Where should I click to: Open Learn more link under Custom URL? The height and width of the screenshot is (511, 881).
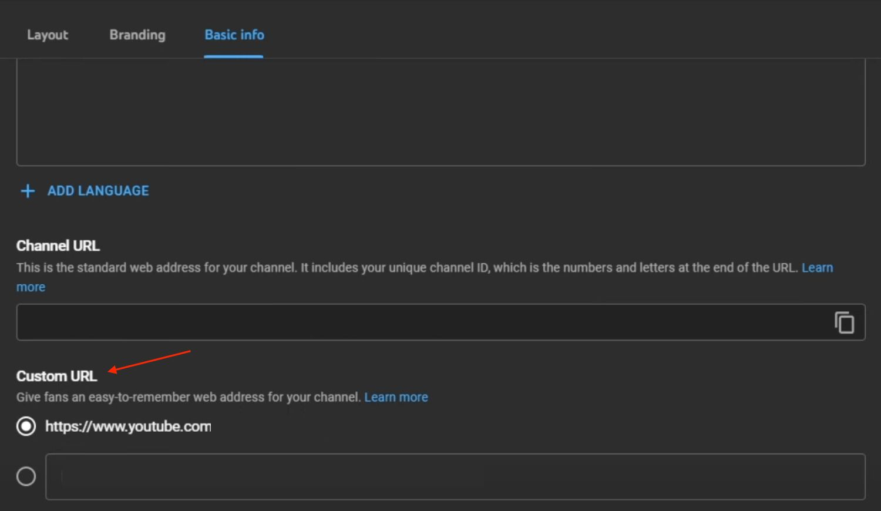396,398
